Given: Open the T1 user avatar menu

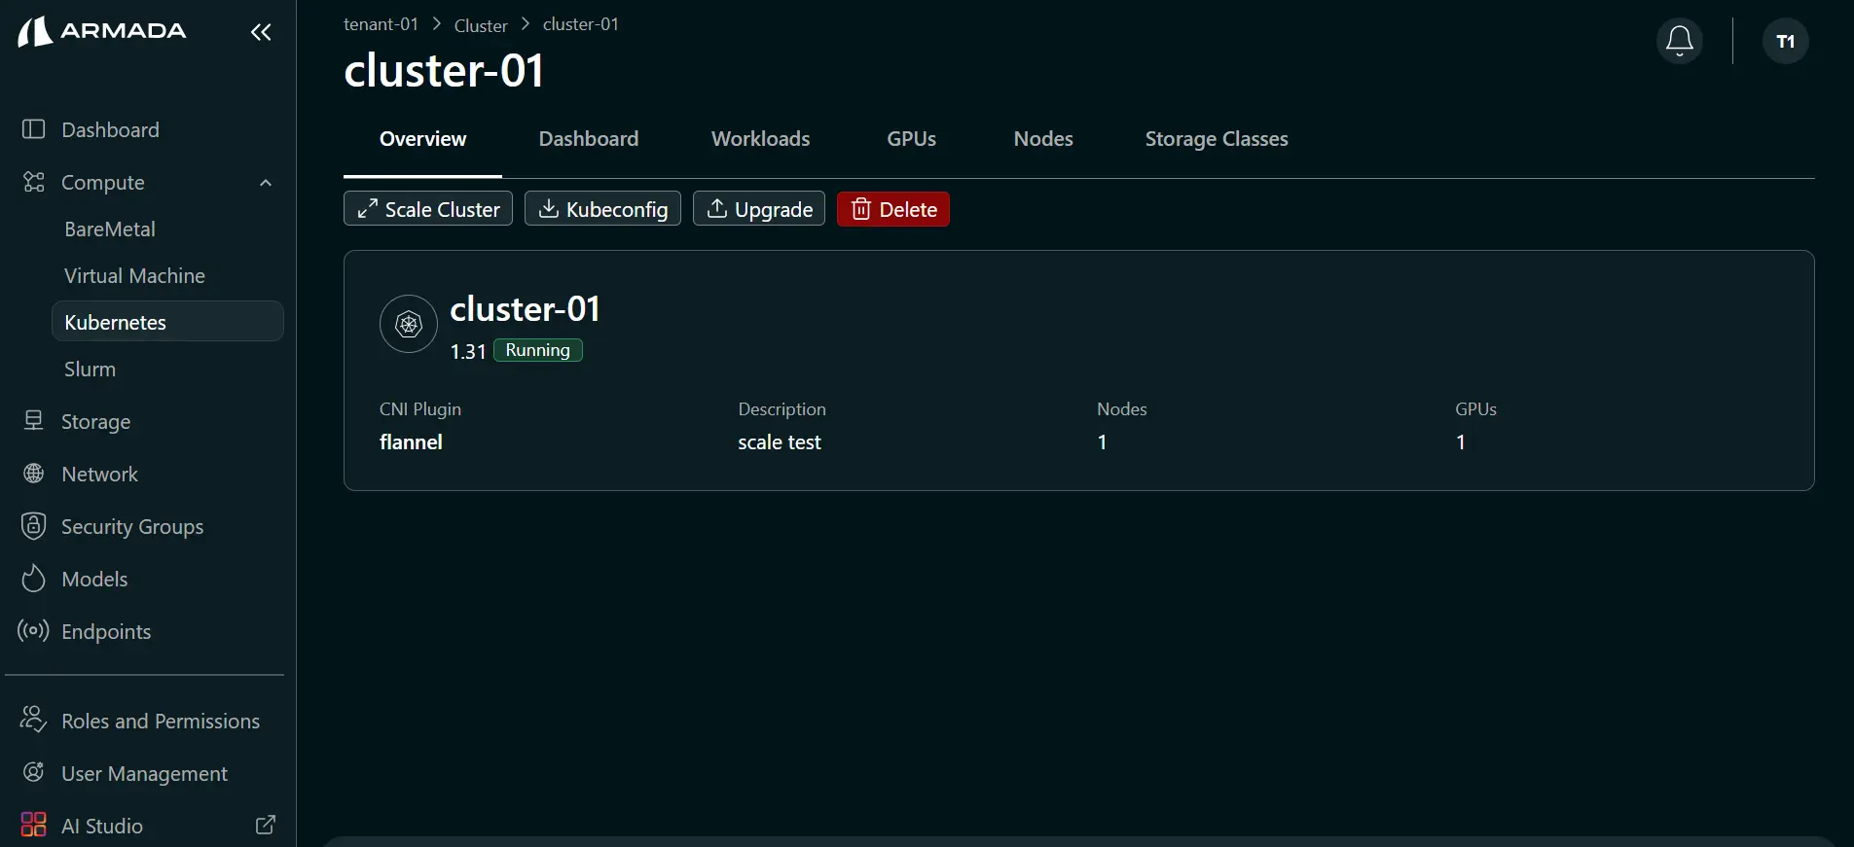Looking at the screenshot, I should pyautogui.click(x=1786, y=41).
